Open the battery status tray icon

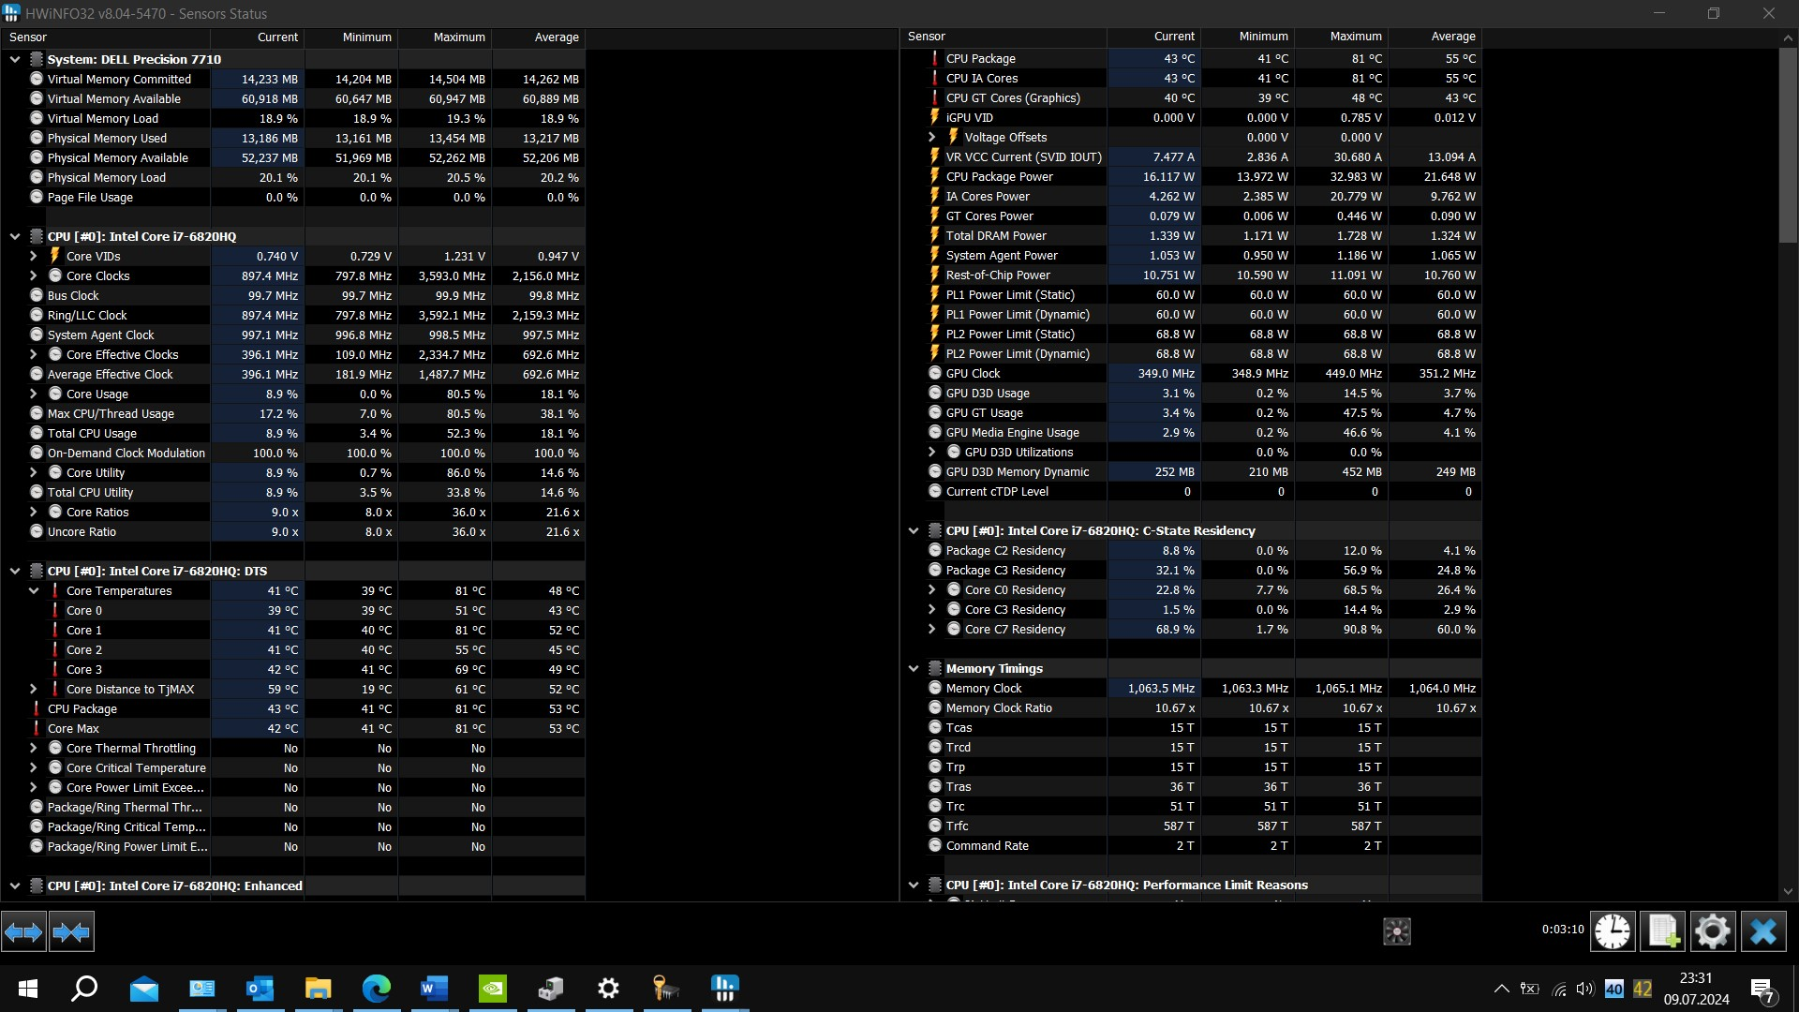(1529, 989)
